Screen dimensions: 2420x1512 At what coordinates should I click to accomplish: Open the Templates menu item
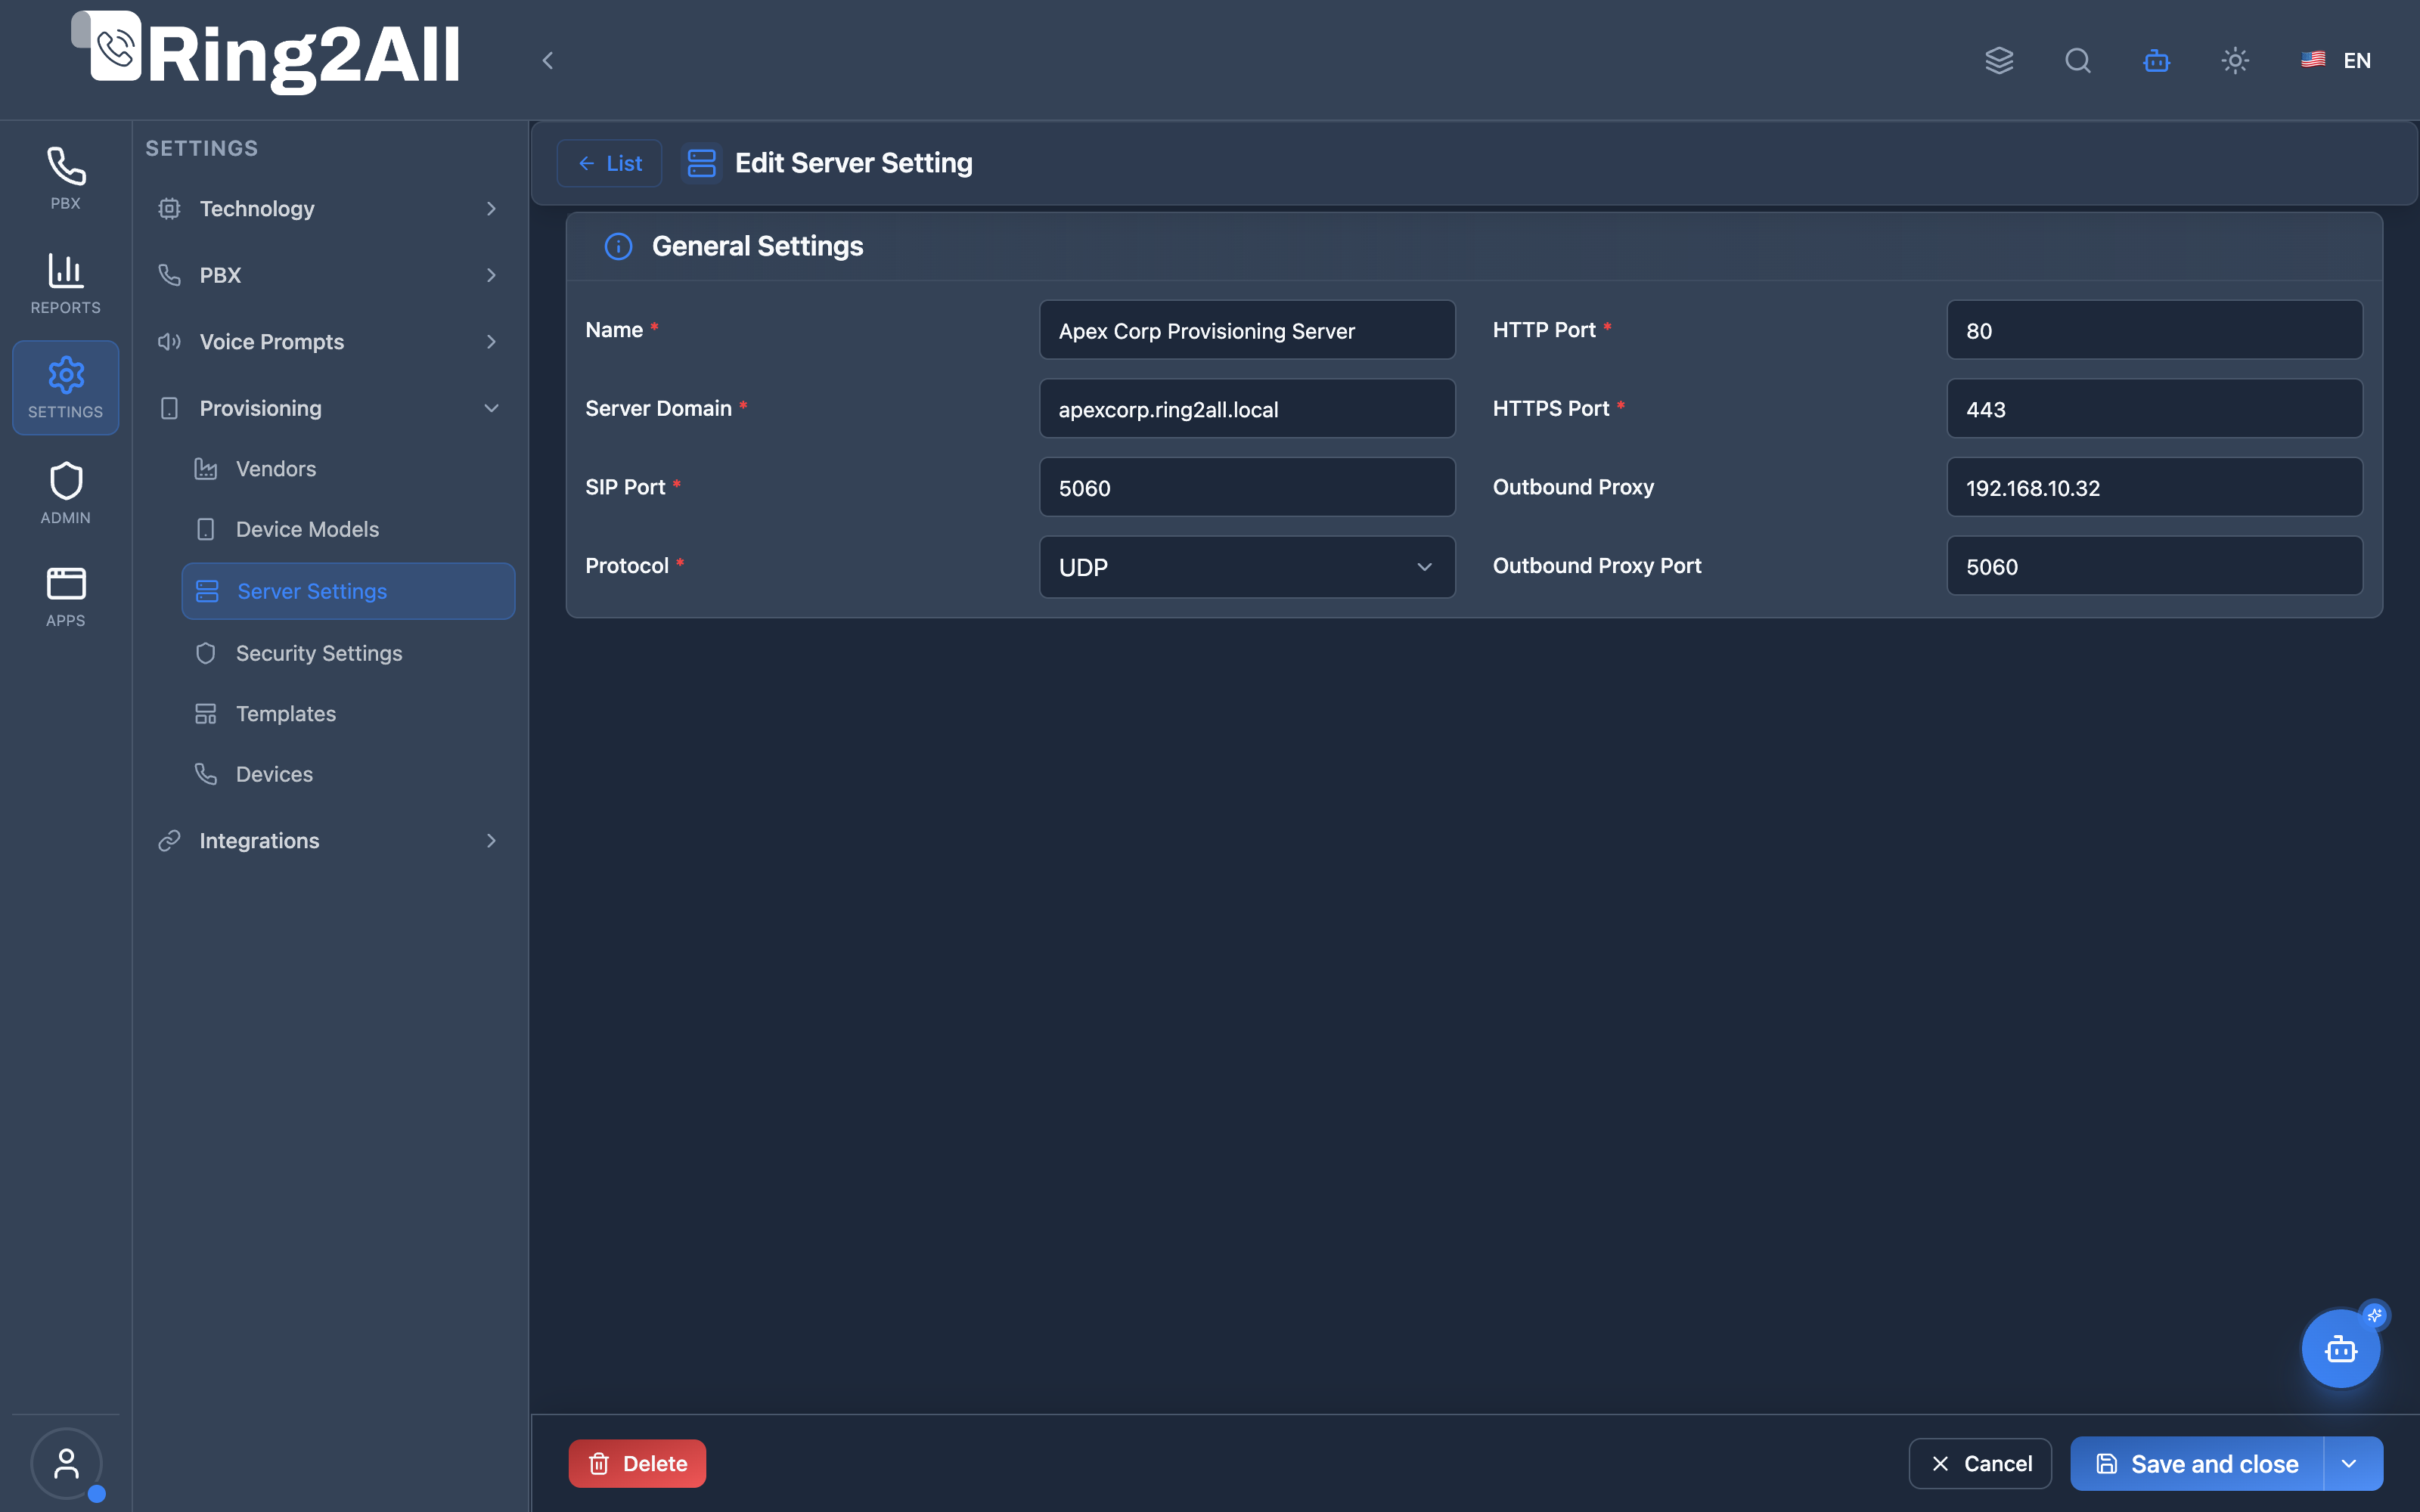[x=348, y=714]
